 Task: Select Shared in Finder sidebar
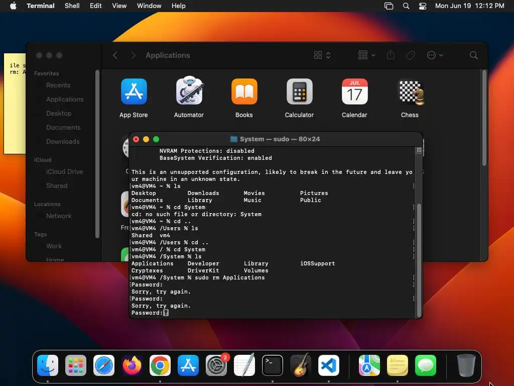click(57, 186)
